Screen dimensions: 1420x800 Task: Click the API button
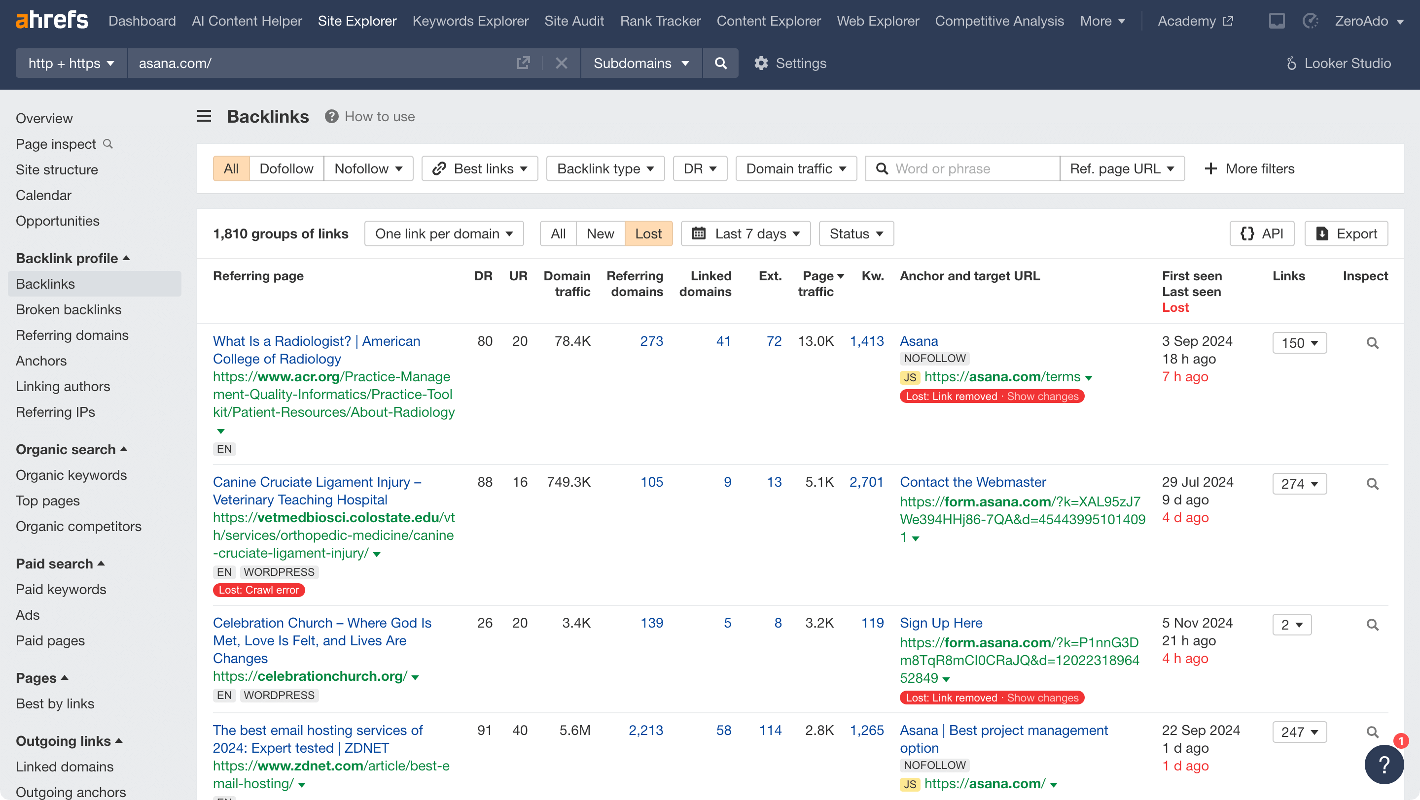1261,233
